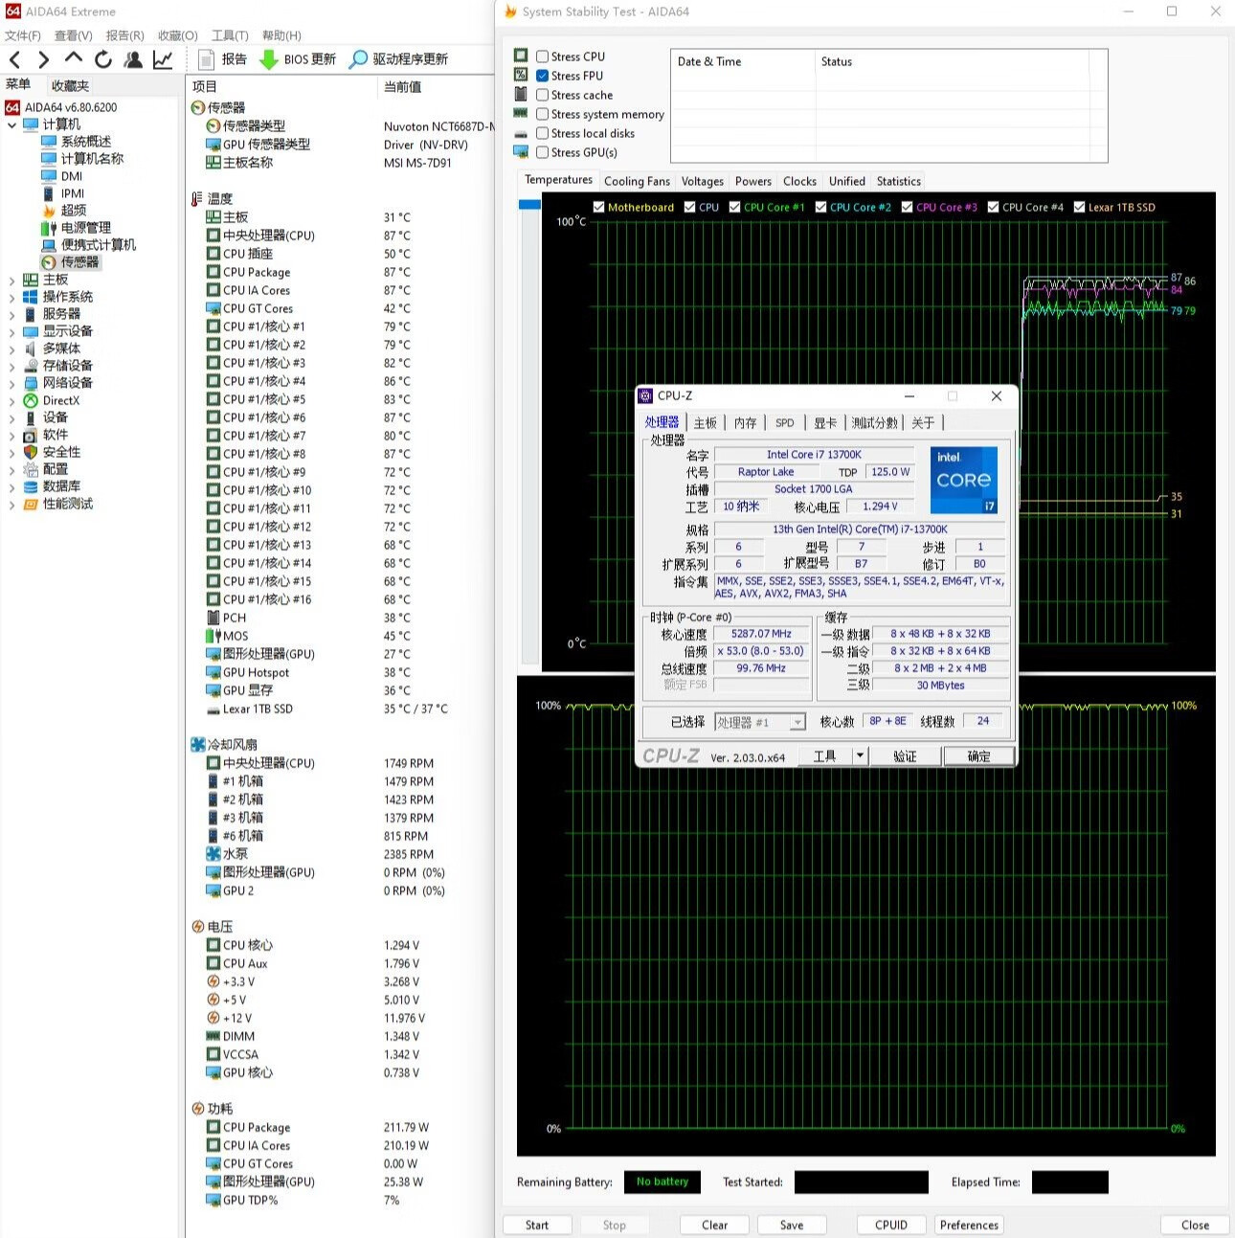Viewport: 1235px width, 1238px height.
Task: Click the back navigation arrow in AIDA64 toolbar
Action: [x=15, y=59]
